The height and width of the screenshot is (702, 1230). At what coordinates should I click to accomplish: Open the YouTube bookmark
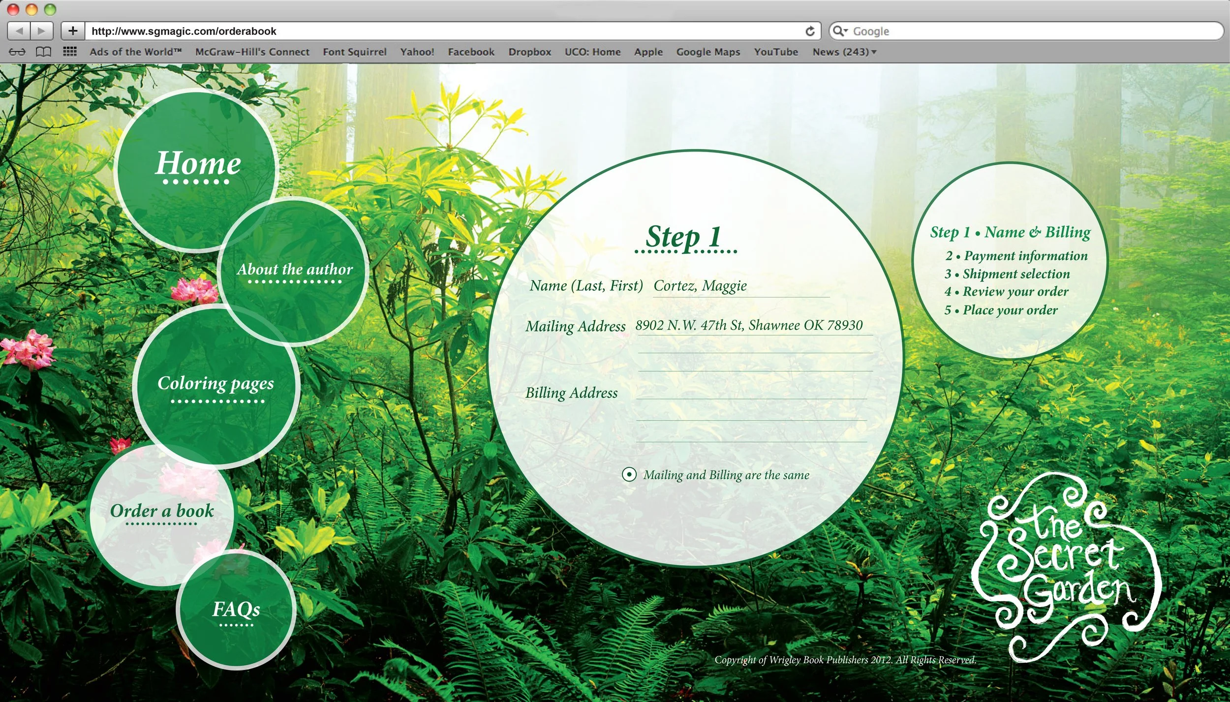776,52
